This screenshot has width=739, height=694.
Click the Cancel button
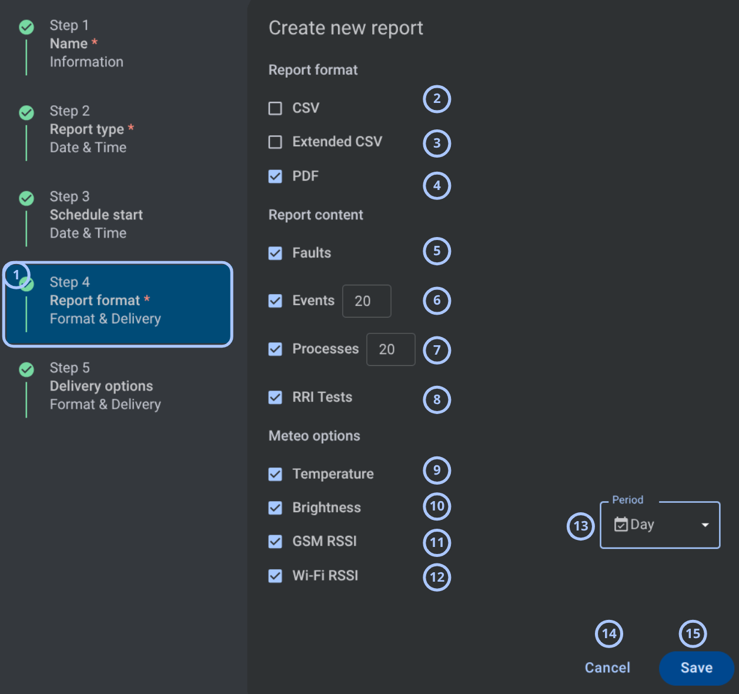607,668
